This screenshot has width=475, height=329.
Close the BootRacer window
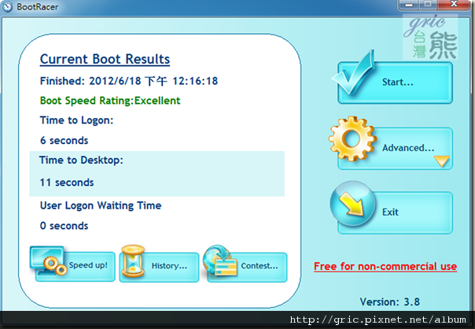pyautogui.click(x=454, y=4)
